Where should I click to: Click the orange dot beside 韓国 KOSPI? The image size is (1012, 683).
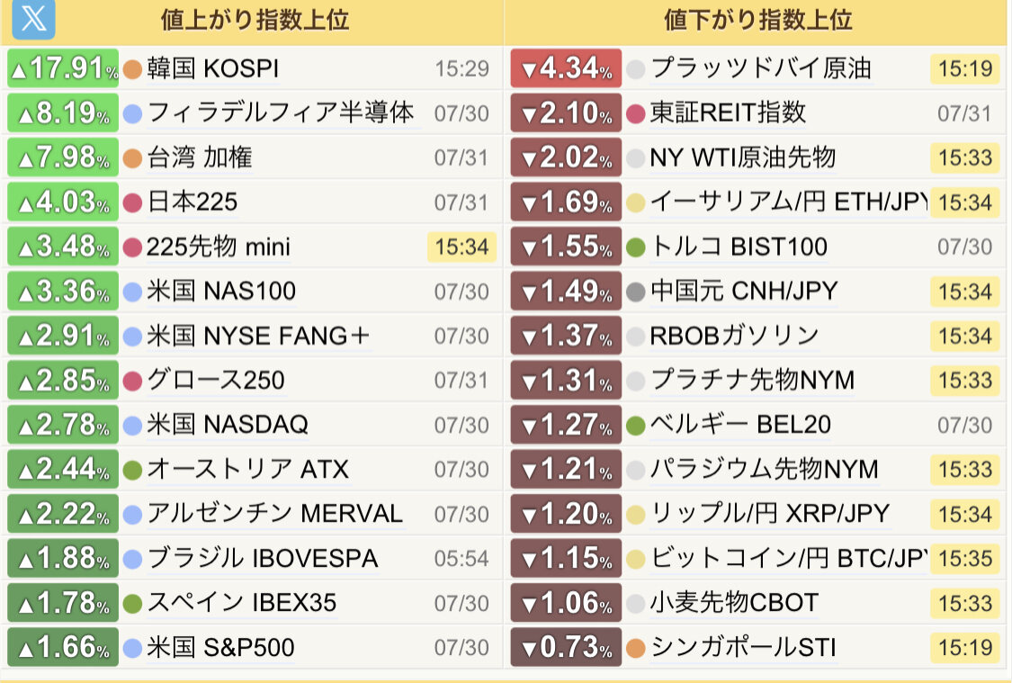[x=132, y=69]
